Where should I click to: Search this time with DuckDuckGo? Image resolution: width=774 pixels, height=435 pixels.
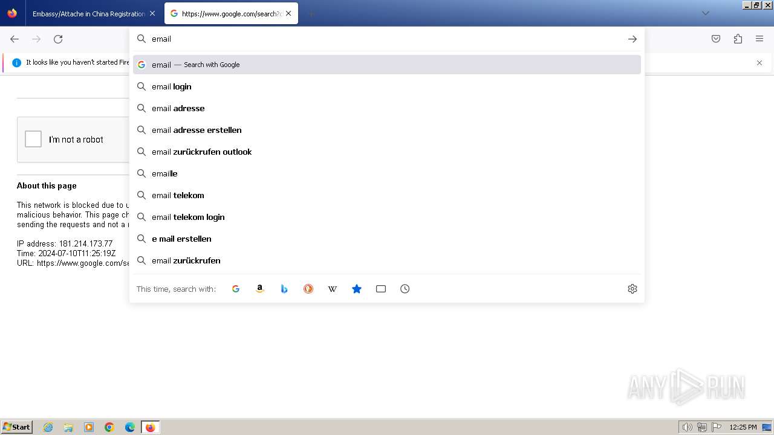pyautogui.click(x=308, y=289)
